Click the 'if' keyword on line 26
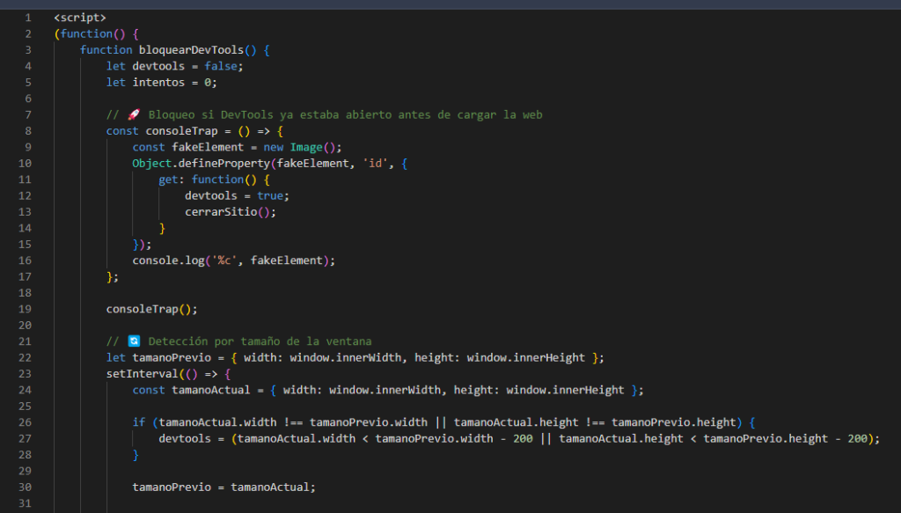The height and width of the screenshot is (513, 901). click(x=139, y=422)
